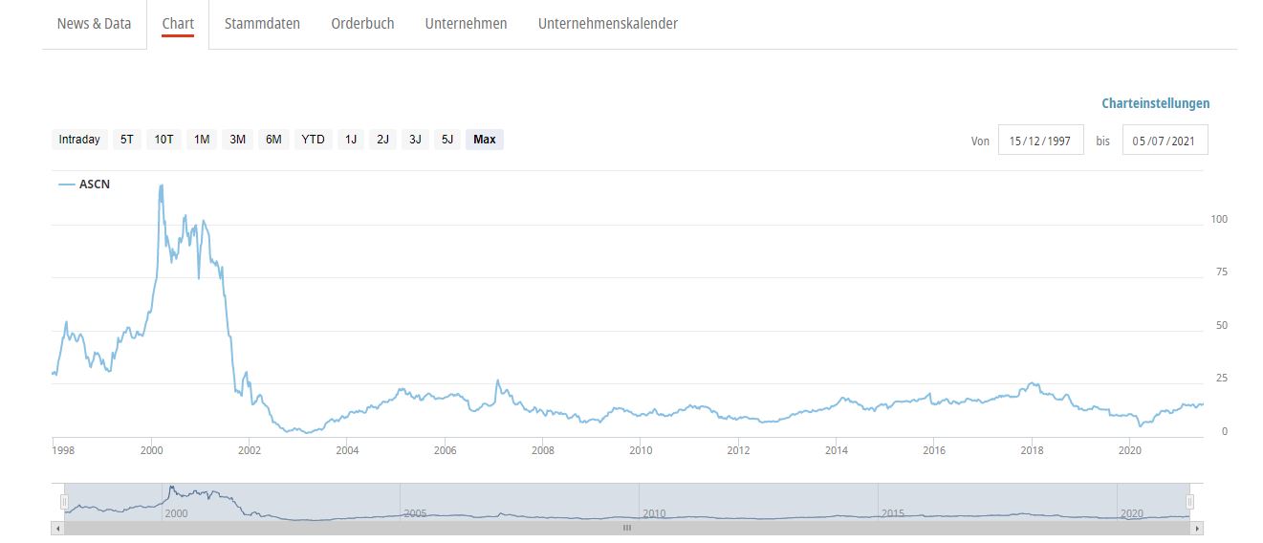Select the Max time range

click(485, 140)
